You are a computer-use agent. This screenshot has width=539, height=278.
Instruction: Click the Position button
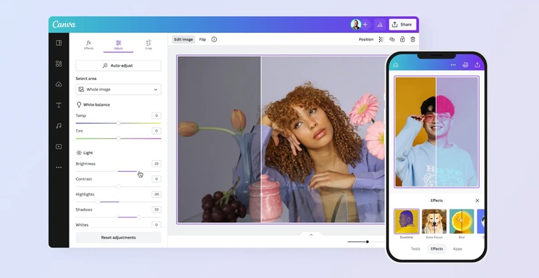coord(366,40)
